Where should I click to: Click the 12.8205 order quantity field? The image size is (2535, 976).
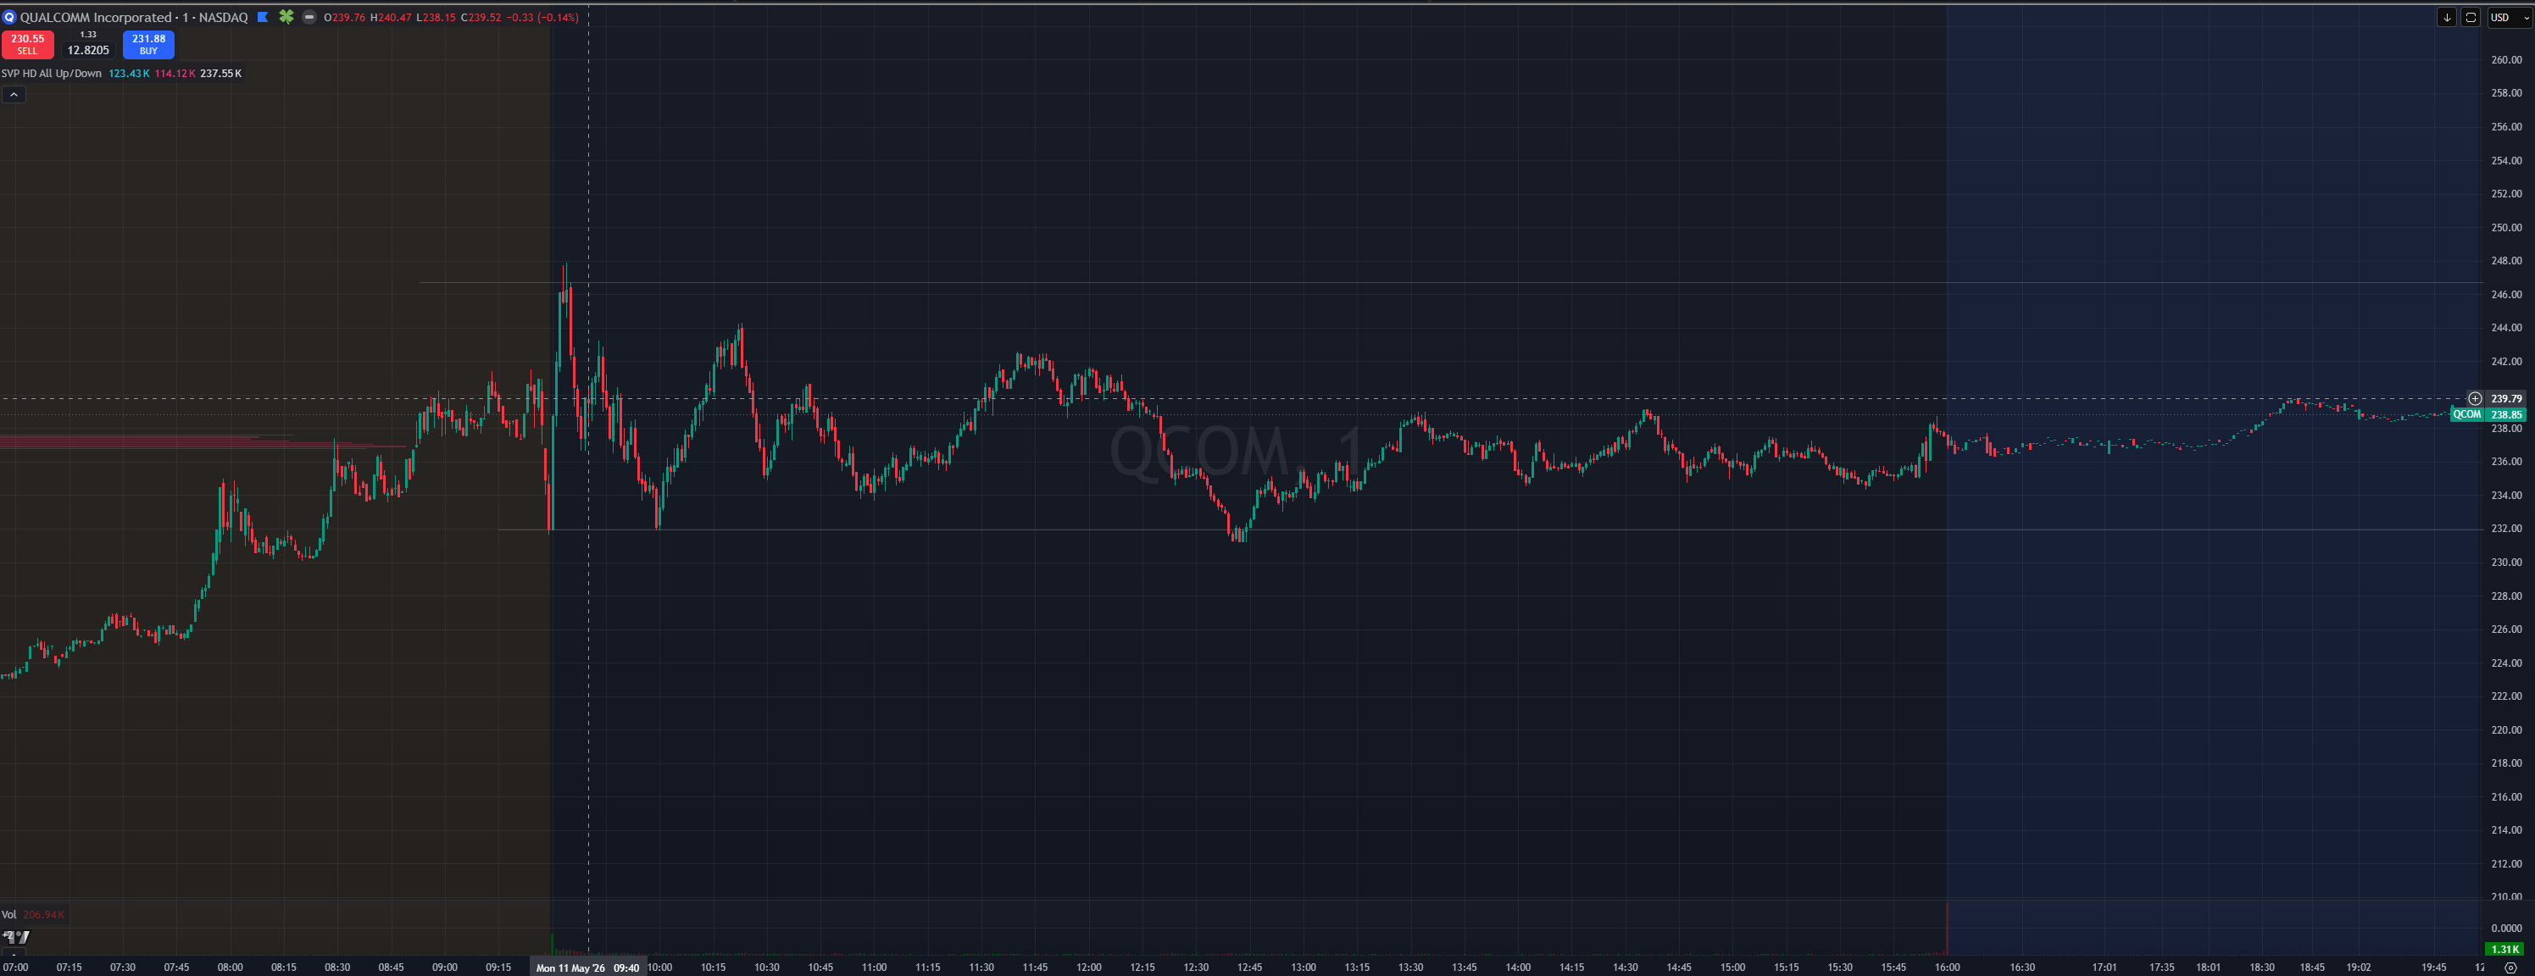click(88, 50)
